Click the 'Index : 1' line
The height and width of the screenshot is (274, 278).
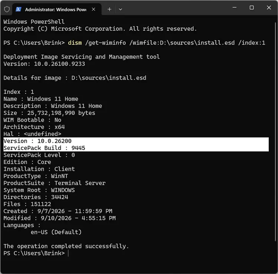pyautogui.click(x=19, y=92)
